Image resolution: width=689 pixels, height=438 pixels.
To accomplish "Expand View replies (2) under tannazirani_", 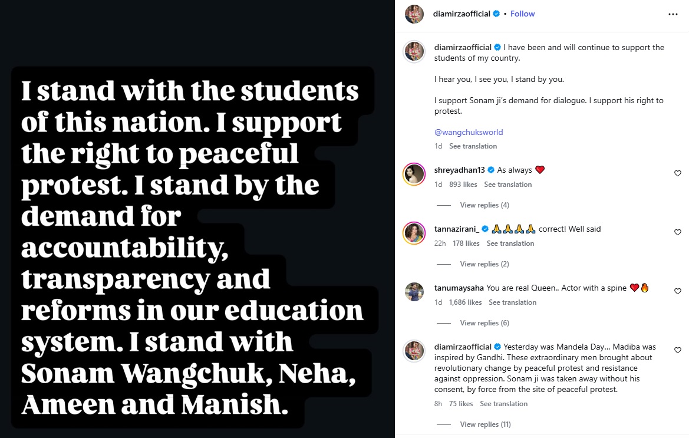I will point(484,264).
